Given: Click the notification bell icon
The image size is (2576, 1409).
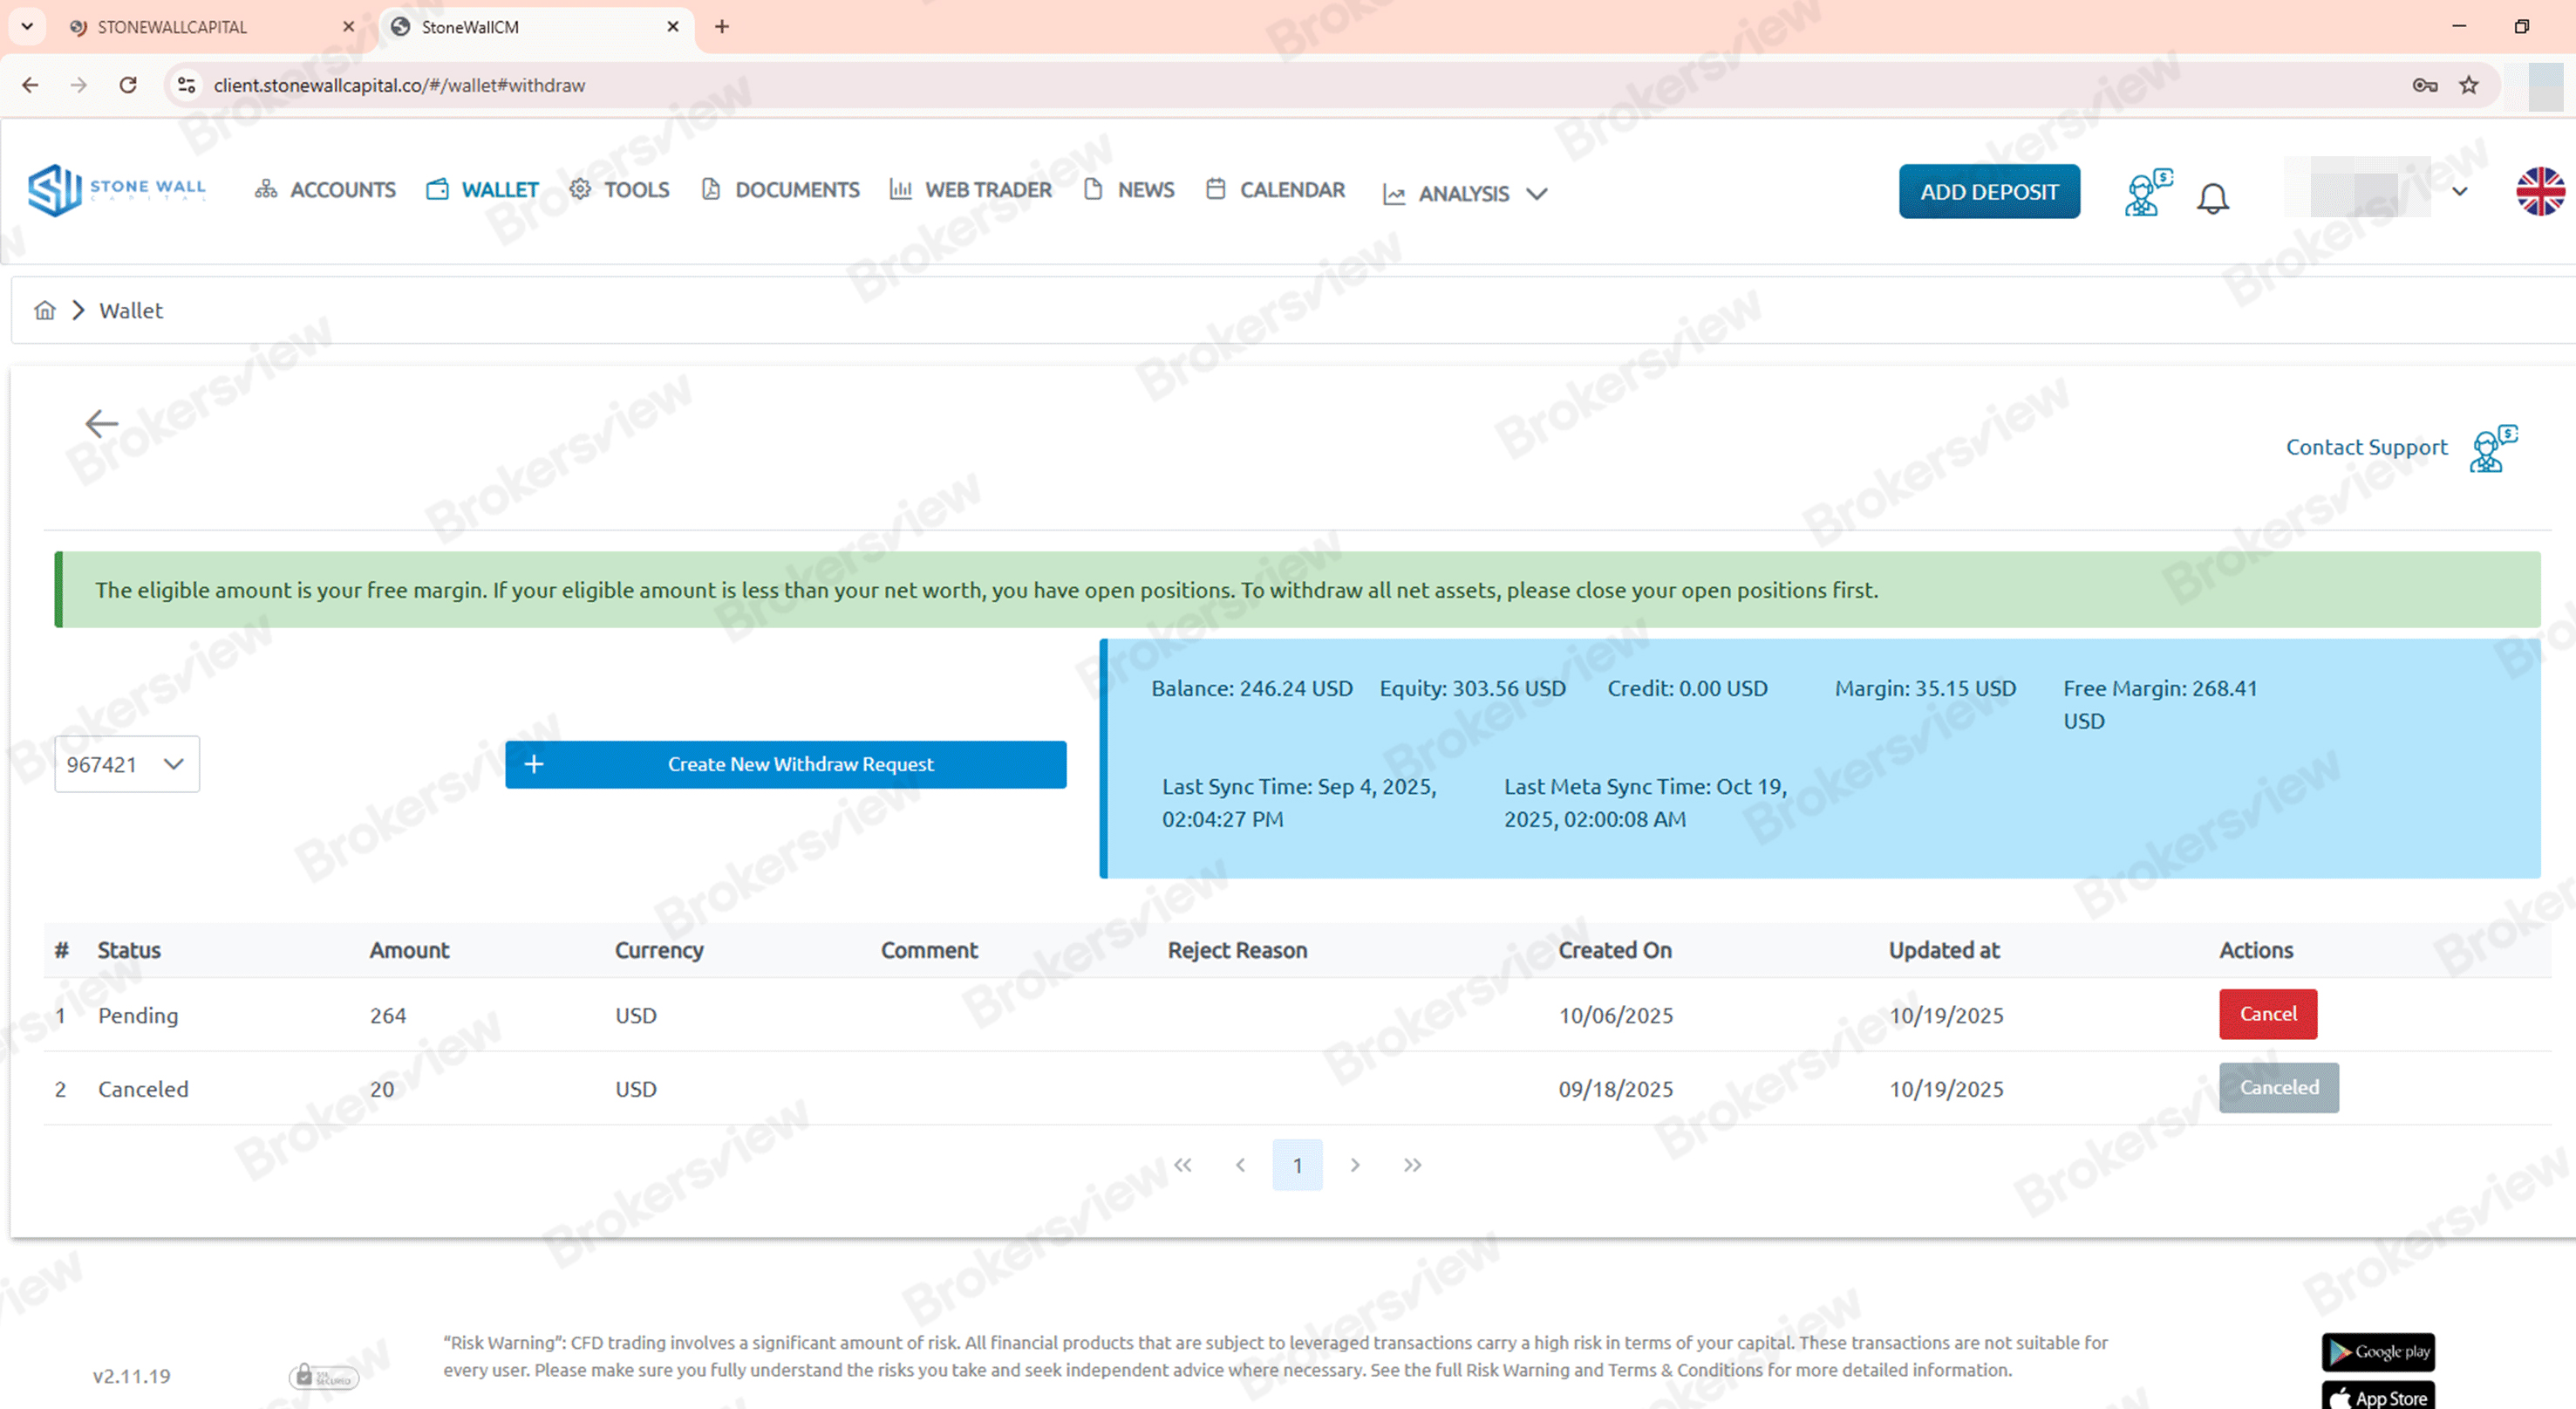Looking at the screenshot, I should [2212, 197].
